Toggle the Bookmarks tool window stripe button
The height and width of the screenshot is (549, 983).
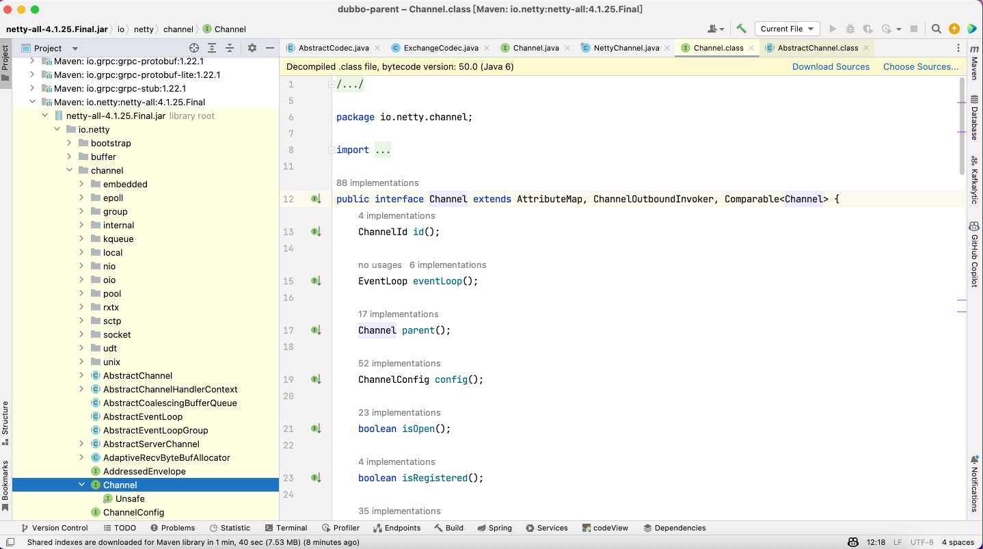coord(5,486)
